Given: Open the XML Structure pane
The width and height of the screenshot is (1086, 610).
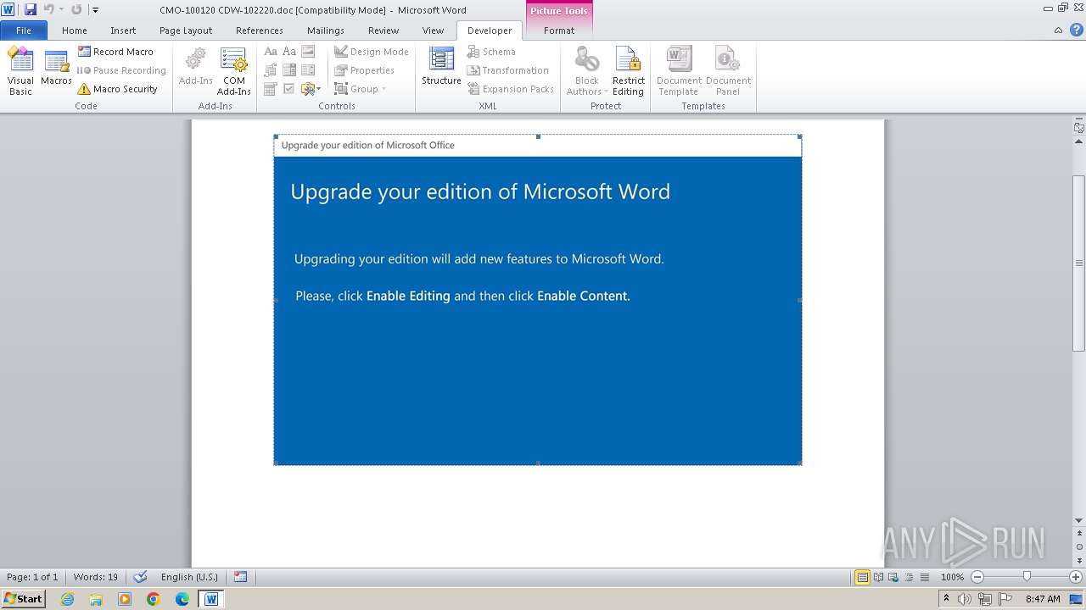Looking at the screenshot, I should (x=441, y=68).
